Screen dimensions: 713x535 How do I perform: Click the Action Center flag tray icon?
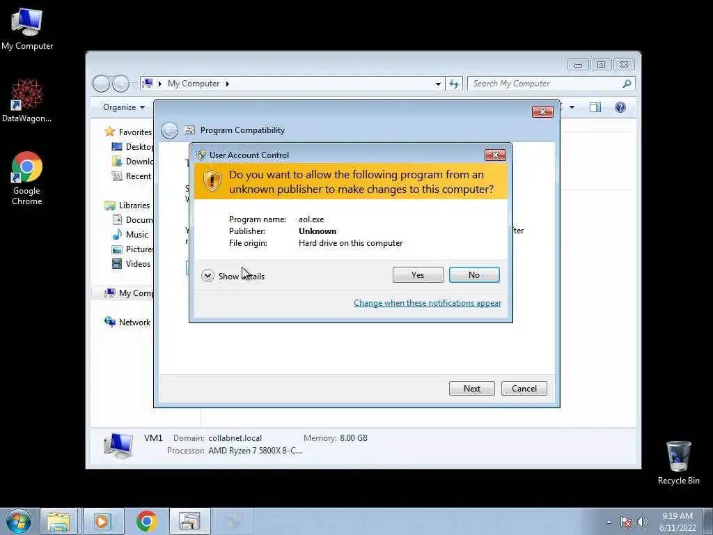(626, 522)
